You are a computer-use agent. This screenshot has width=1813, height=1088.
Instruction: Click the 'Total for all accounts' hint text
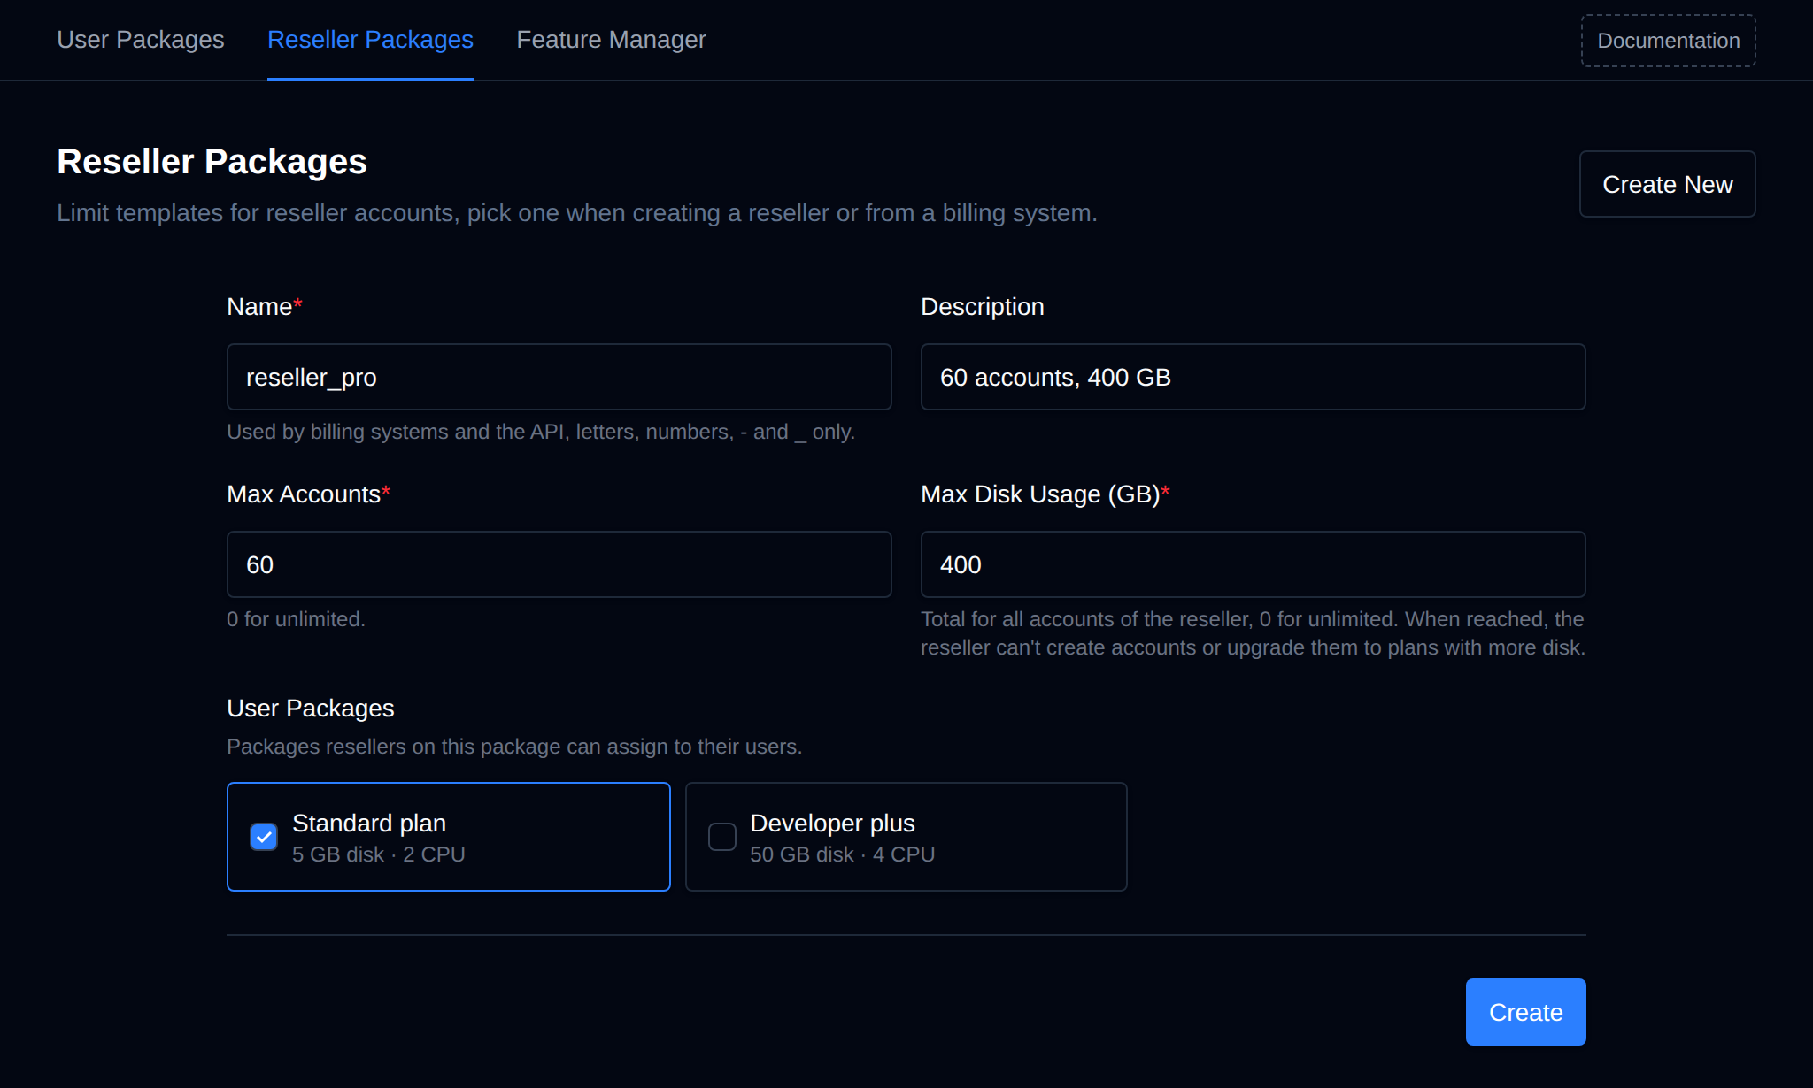(1253, 633)
